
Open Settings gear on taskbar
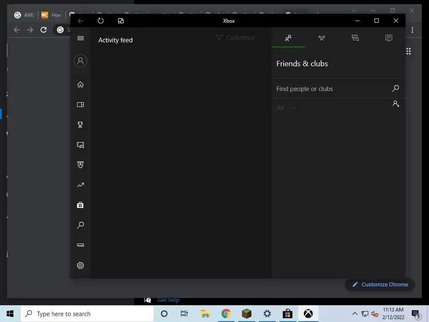[x=267, y=314]
